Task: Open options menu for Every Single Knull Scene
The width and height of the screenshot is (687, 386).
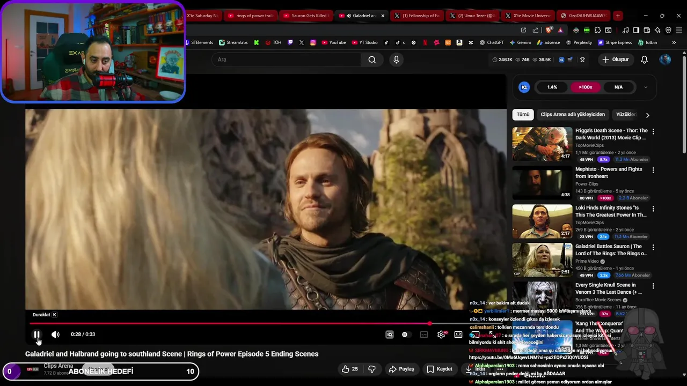Action: 653,286
